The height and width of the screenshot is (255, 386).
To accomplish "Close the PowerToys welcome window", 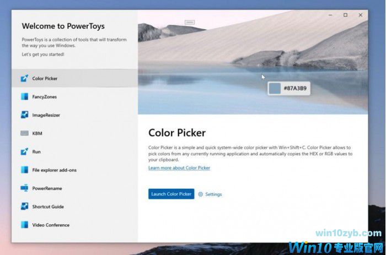I will (x=361, y=15).
